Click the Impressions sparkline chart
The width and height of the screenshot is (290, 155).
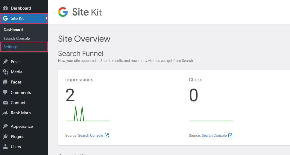(88, 114)
